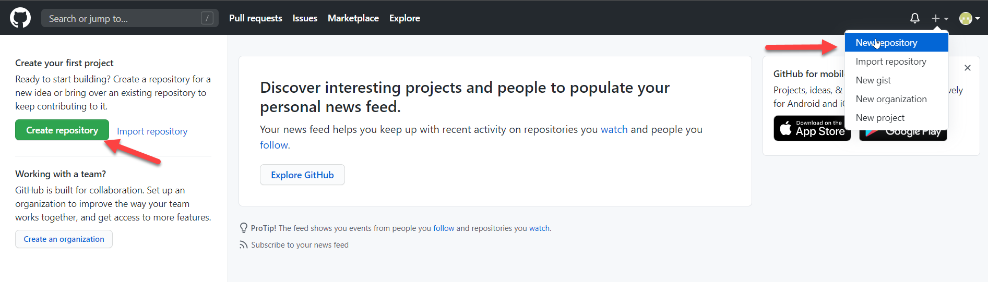Click the ProTip lightbulb icon
This screenshot has height=282, width=988.
point(243,228)
